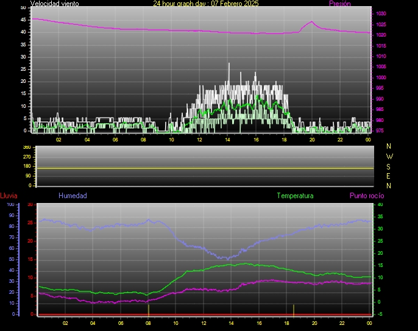Click the 995 pressure axis value
The width and height of the screenshot is (418, 331).
coord(380,88)
